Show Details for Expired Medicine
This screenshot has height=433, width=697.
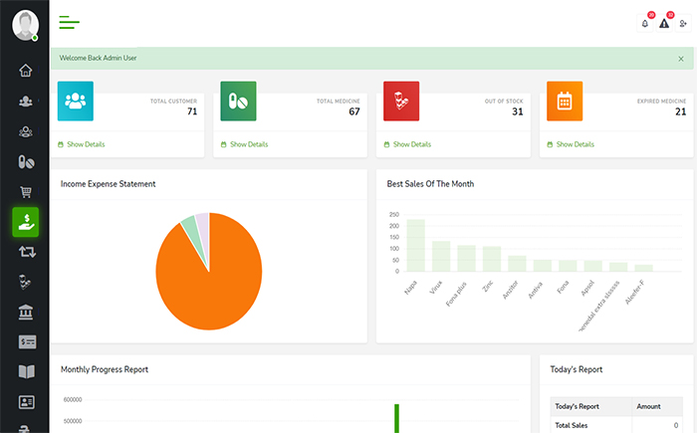pyautogui.click(x=576, y=144)
